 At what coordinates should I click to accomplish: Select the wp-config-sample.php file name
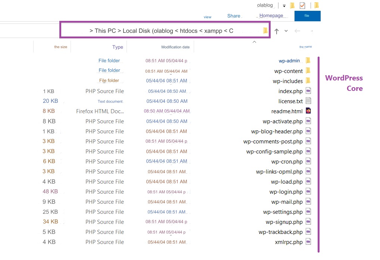point(274,152)
